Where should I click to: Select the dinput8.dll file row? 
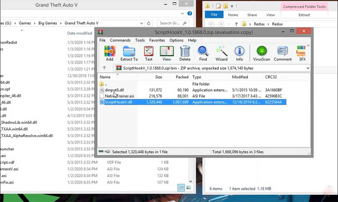click(193, 90)
